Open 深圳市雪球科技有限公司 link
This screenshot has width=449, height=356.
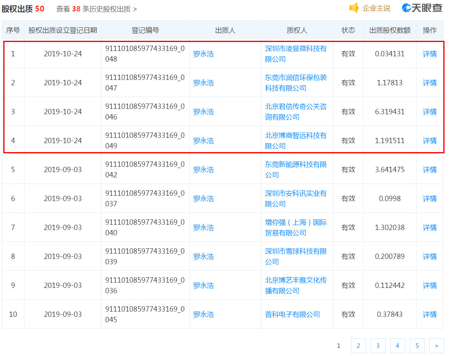[x=296, y=256]
